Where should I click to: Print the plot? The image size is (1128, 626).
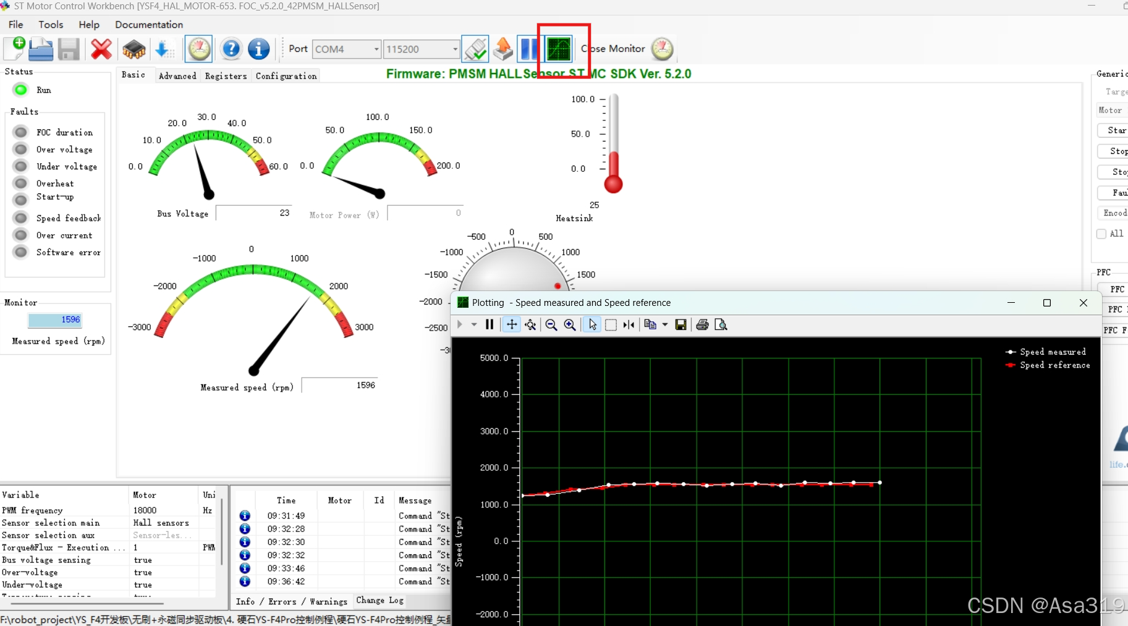tap(702, 324)
